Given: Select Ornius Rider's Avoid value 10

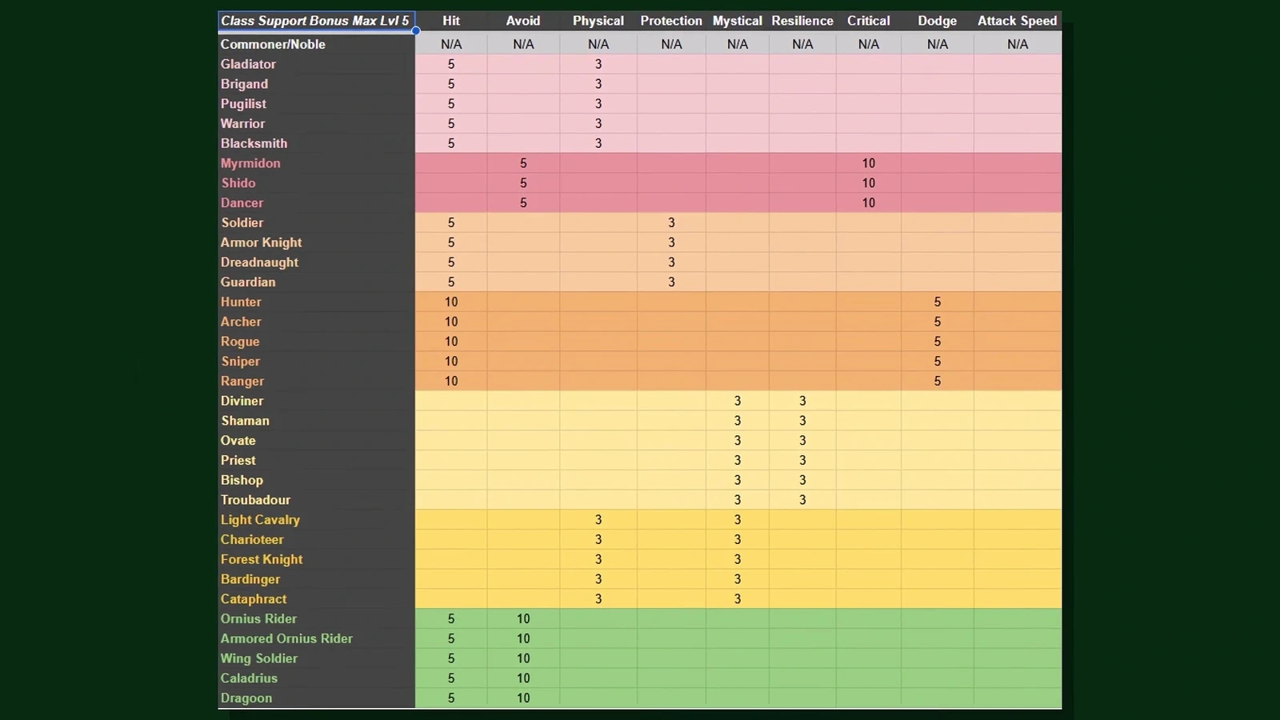Looking at the screenshot, I should [523, 619].
